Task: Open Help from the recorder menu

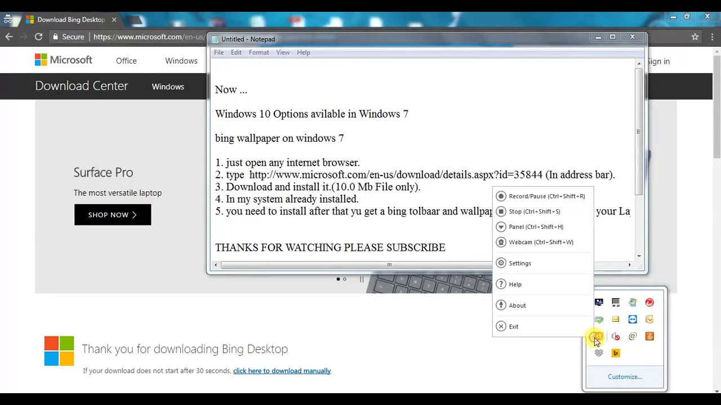Action: [x=542, y=284]
